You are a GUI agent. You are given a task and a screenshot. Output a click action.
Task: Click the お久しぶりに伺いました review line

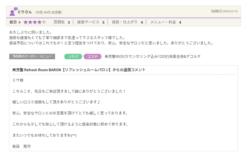coord(30,32)
